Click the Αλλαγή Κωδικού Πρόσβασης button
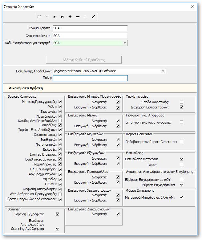This screenshot has height=240, width=202. (x=84, y=60)
